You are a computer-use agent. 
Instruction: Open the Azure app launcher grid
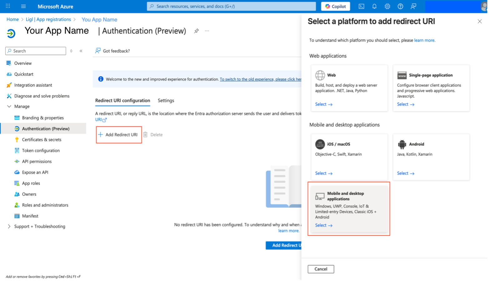pos(8,6)
